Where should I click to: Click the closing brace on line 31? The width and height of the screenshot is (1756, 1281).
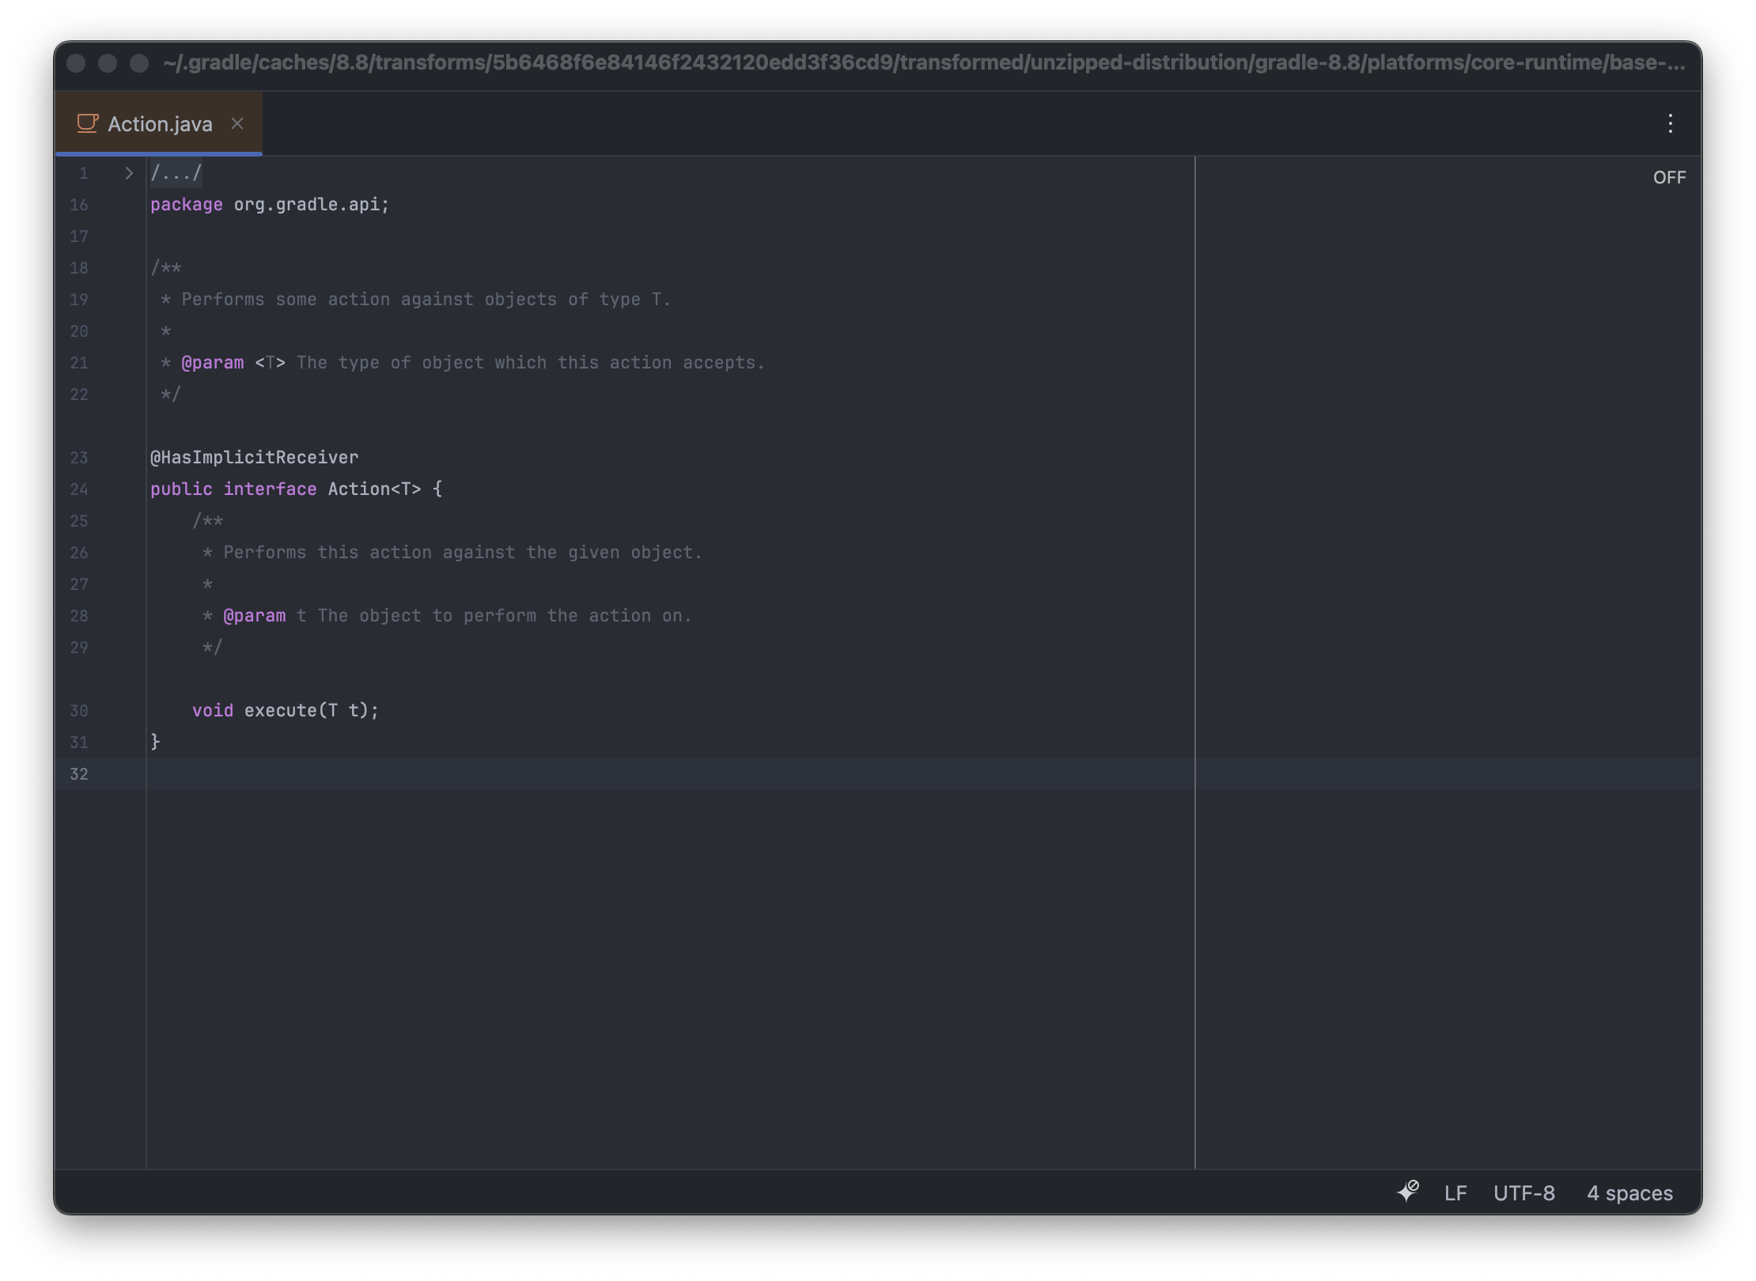pos(156,742)
